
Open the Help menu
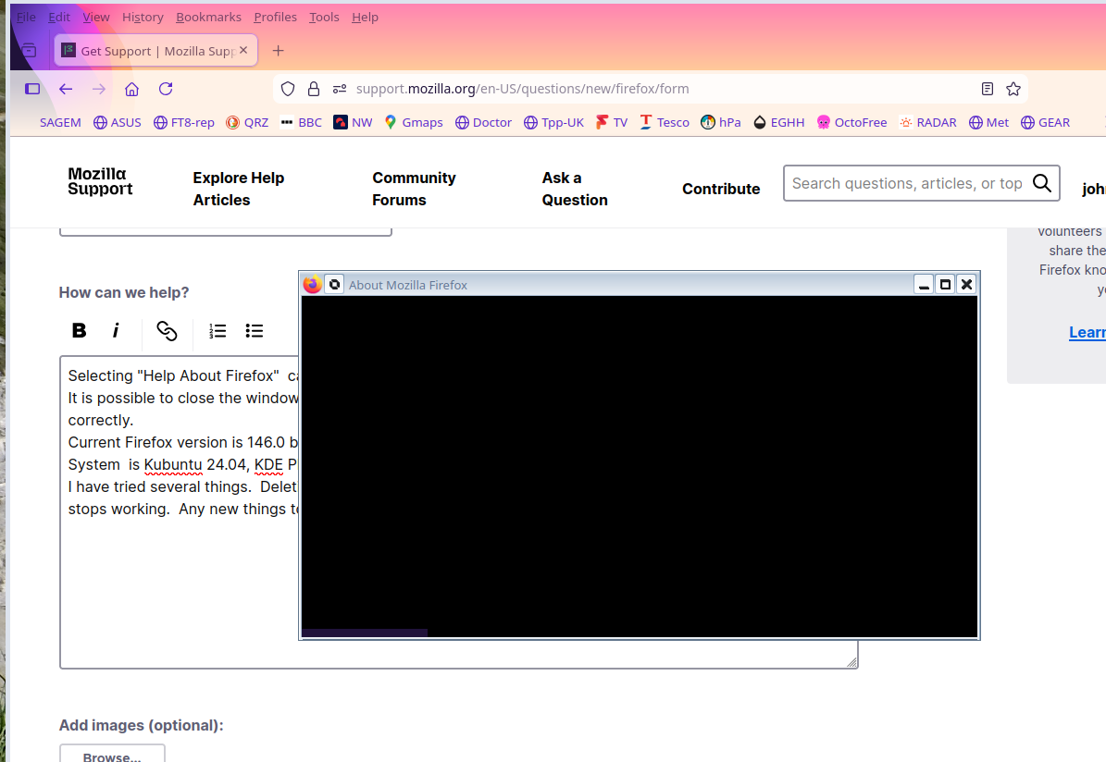pyautogui.click(x=365, y=17)
